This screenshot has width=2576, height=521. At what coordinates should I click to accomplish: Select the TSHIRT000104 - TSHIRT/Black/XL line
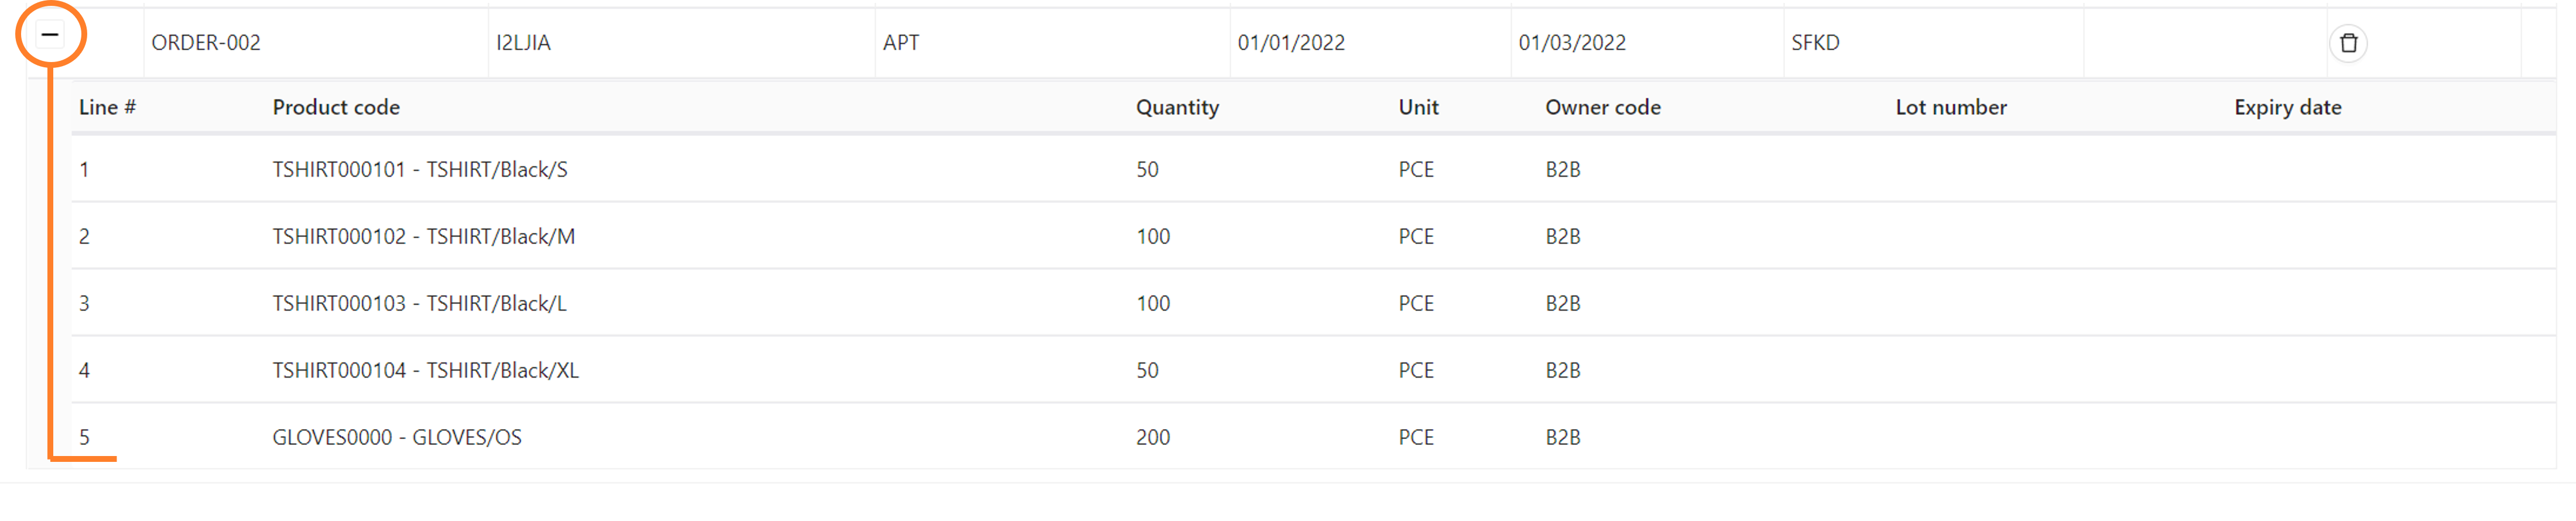click(425, 371)
